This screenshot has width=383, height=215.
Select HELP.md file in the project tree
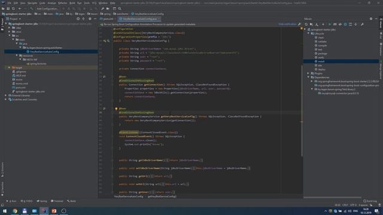[19, 76]
